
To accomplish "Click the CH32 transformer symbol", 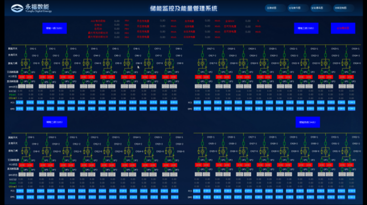I will click(346, 152).
